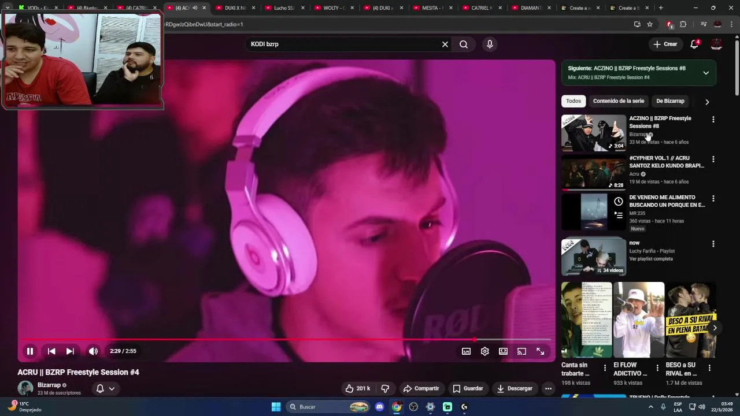Show more filter chips with arrow
Screen dimensions: 740x416
[x=707, y=102]
